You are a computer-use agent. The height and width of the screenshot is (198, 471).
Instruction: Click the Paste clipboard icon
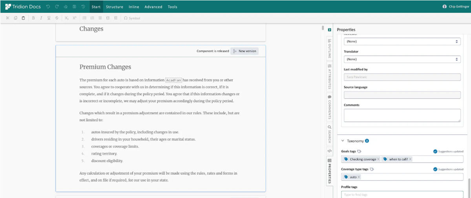(x=23, y=18)
